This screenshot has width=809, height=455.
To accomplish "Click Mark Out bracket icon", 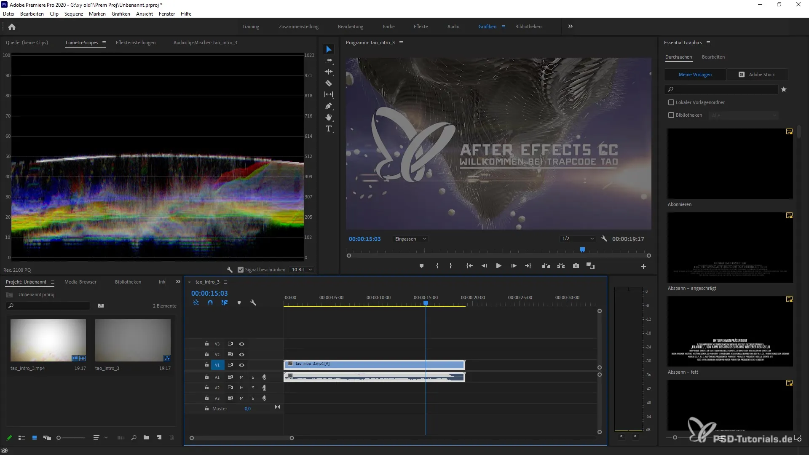I will pos(450,266).
